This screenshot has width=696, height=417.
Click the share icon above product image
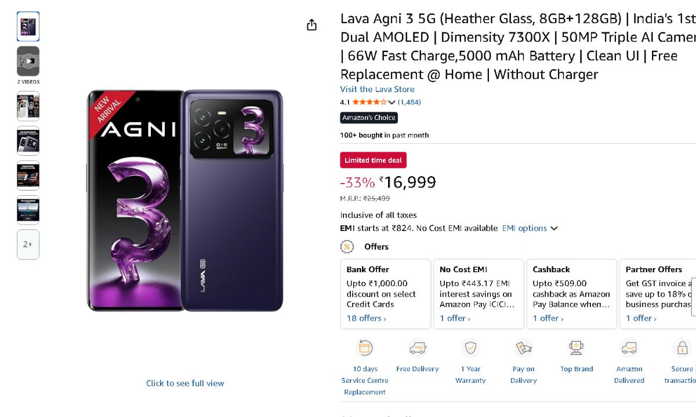pyautogui.click(x=311, y=25)
